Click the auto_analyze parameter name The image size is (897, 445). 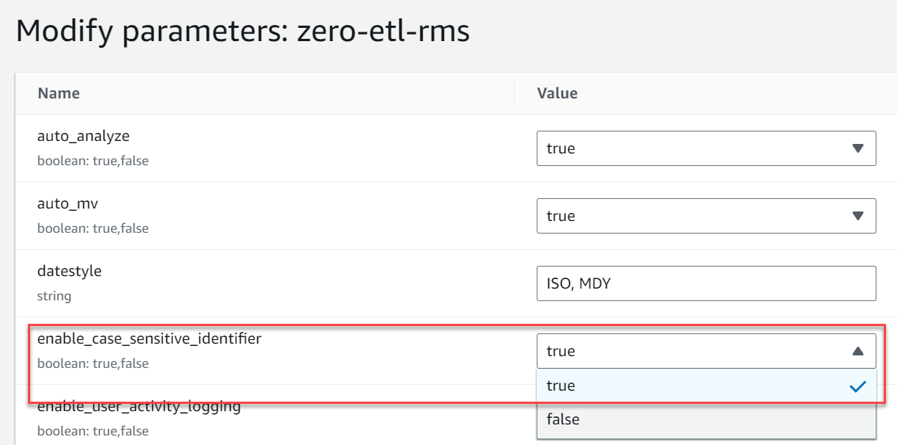pos(84,136)
